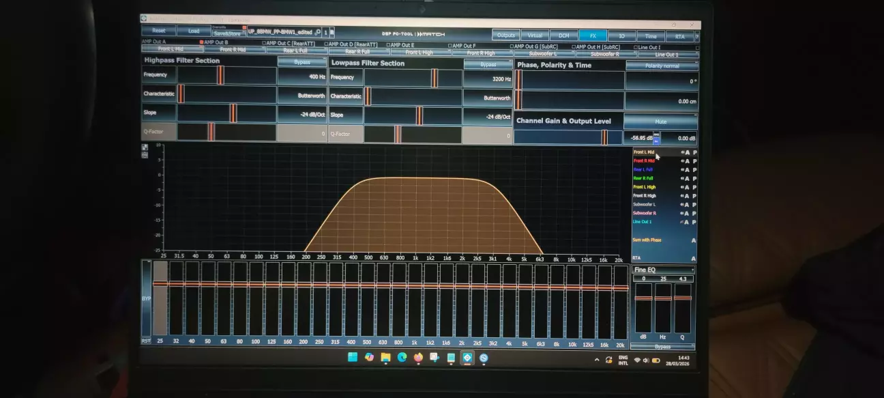This screenshot has height=398, width=884.
Task: Open the Time tab
Action: point(651,36)
